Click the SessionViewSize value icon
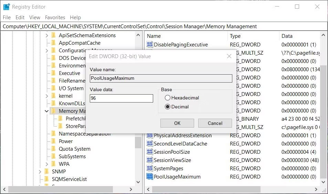This screenshot has height=194, width=328. click(x=149, y=160)
